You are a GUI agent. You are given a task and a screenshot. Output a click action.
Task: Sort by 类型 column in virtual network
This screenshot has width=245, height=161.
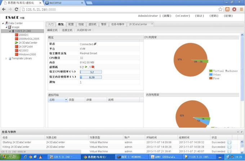[x=72, y=100]
